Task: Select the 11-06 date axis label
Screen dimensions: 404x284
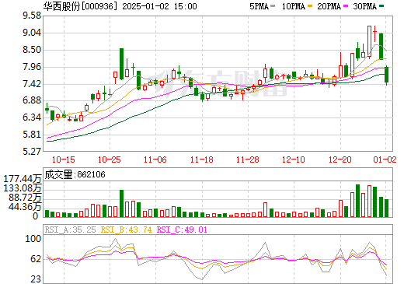Action: pyautogui.click(x=155, y=160)
